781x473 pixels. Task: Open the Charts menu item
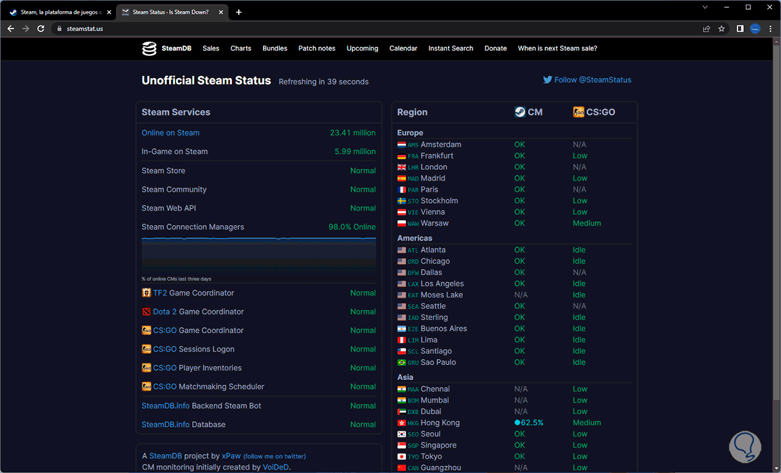click(x=241, y=48)
